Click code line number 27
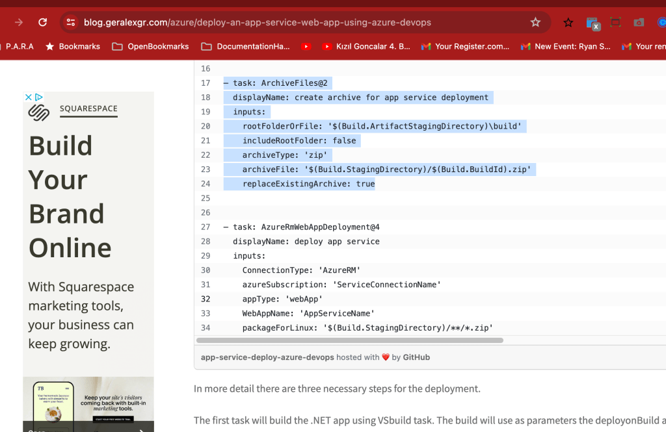The width and height of the screenshot is (666, 432). (206, 227)
